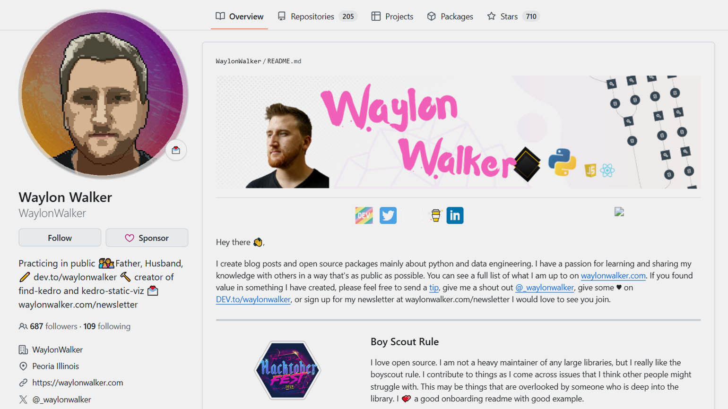This screenshot has width=728, height=409.
Task: Click the tip hyperlink
Action: coord(434,288)
